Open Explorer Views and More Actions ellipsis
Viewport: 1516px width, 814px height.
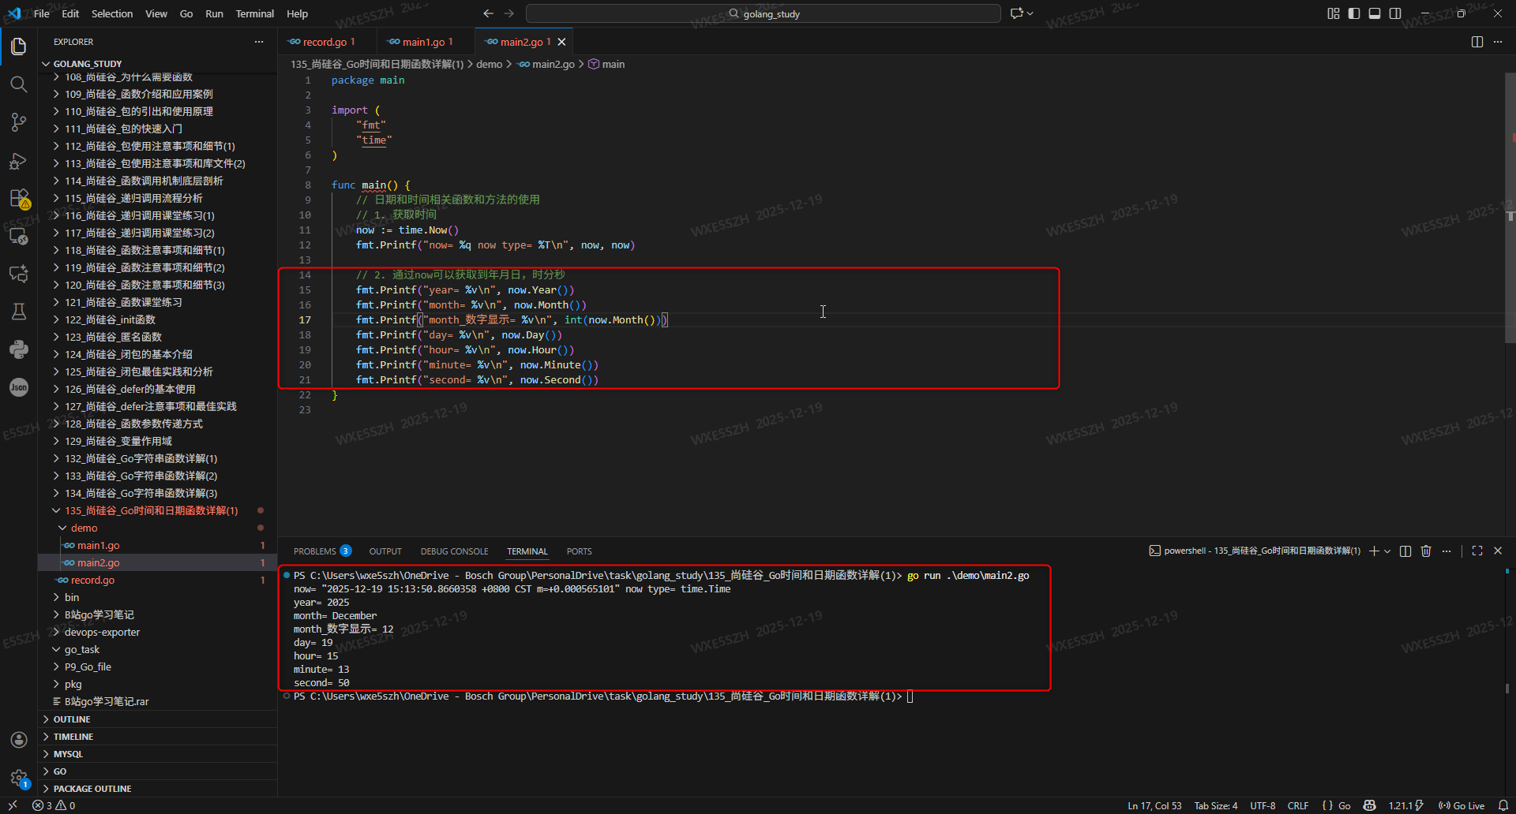tap(259, 42)
